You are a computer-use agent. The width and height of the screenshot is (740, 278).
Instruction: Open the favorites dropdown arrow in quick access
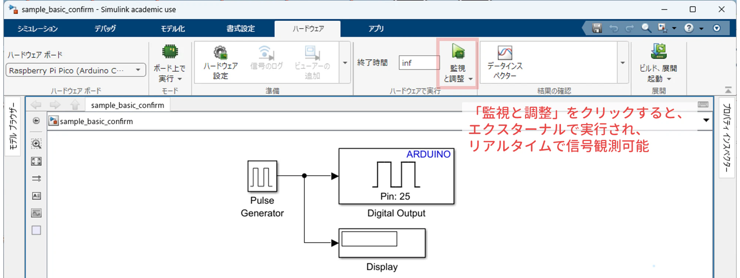coord(674,28)
